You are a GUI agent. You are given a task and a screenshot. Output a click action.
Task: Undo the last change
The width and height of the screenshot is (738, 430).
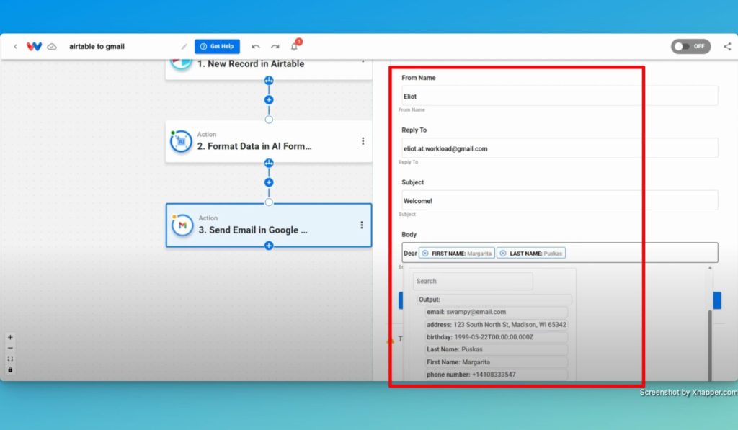pos(256,47)
